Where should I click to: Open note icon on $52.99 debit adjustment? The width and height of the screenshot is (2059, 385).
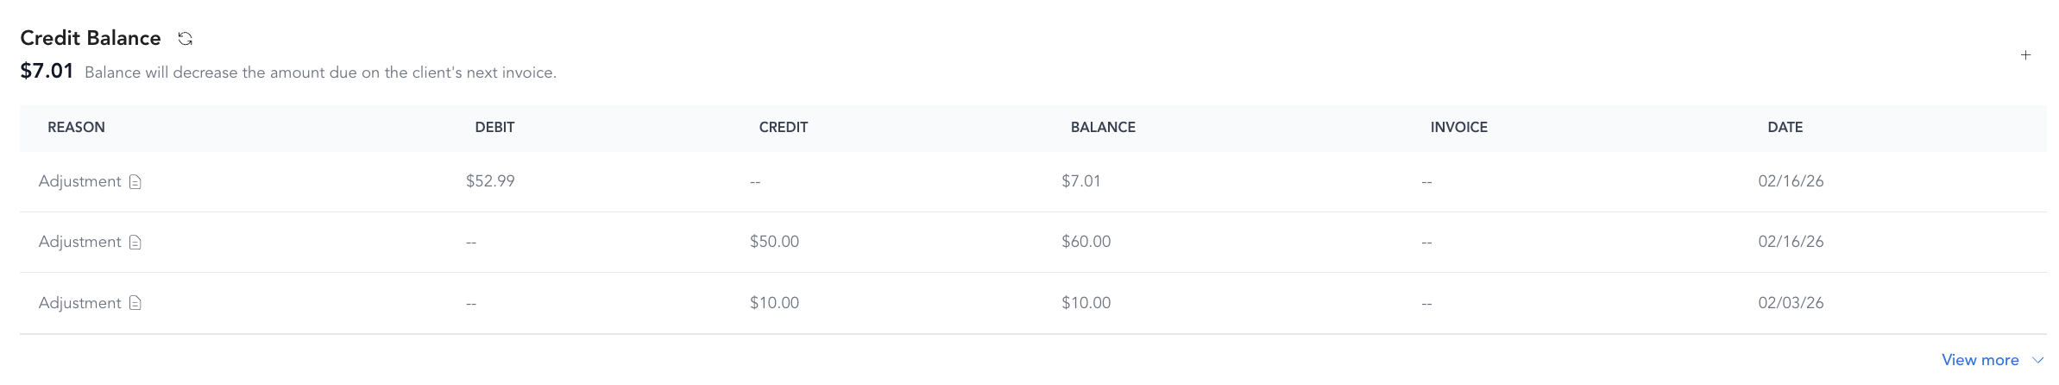(135, 181)
